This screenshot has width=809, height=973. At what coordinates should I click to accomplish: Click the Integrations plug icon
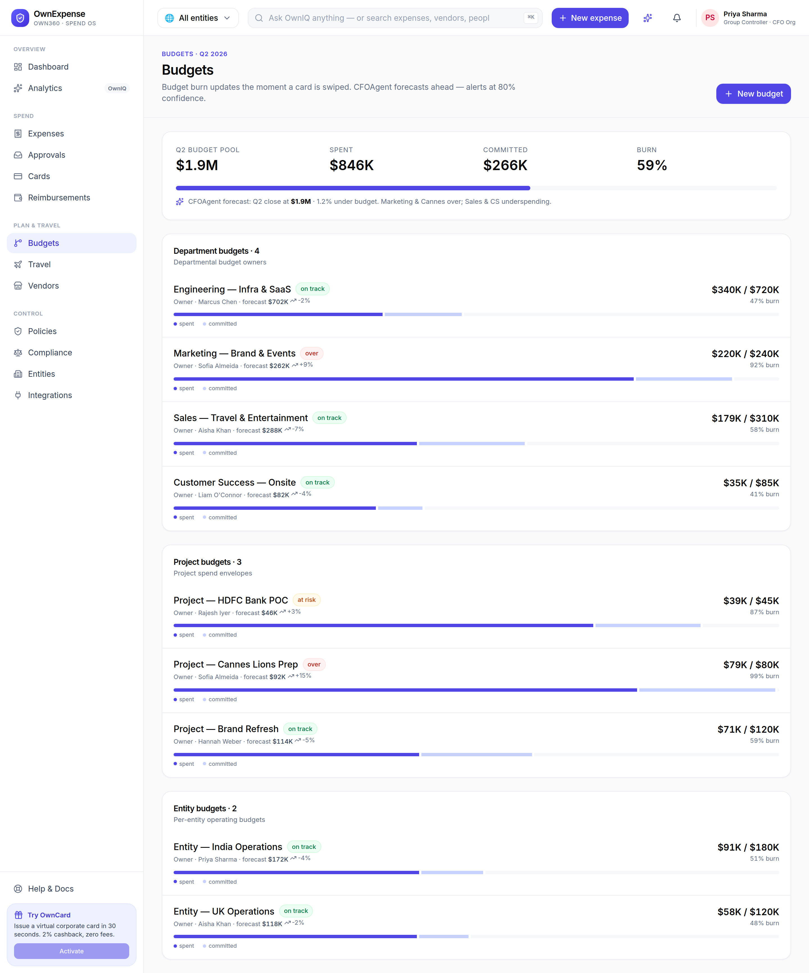(18, 395)
